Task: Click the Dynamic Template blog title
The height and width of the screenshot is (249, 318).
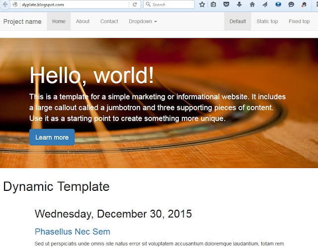Action: tap(56, 186)
